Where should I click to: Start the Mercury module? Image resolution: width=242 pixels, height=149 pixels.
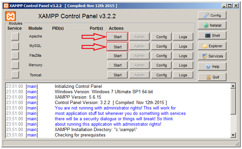tap(117, 65)
